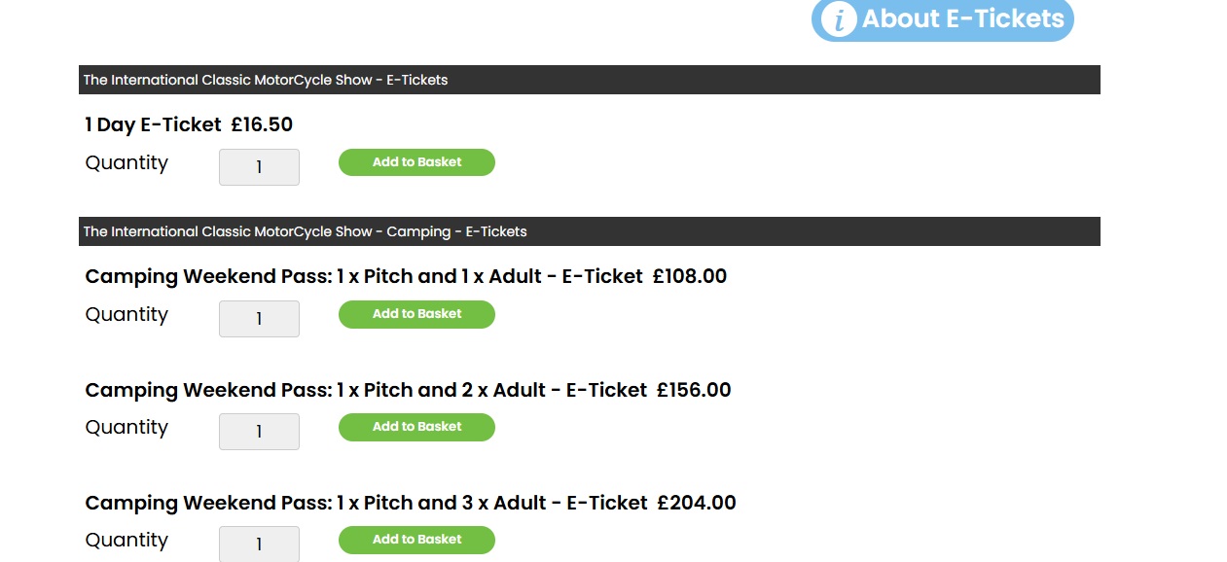Add the 1 Pitch 3 Adult camping pass to basket
The width and height of the screenshot is (1227, 562).
tap(416, 540)
